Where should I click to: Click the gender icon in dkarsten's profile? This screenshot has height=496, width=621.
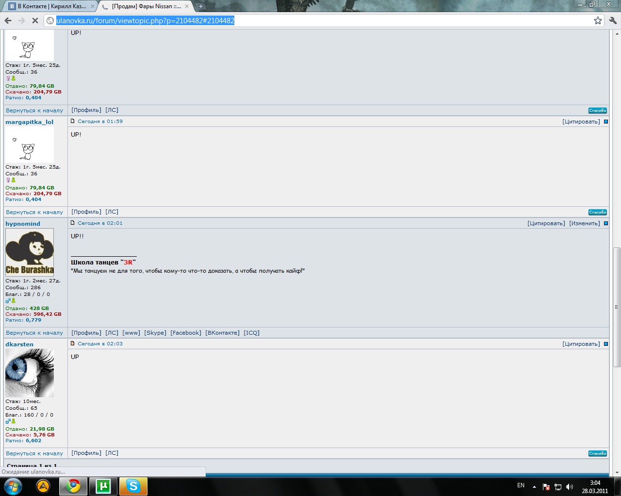8,421
